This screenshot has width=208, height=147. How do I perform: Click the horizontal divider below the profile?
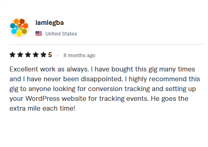click(106, 44)
